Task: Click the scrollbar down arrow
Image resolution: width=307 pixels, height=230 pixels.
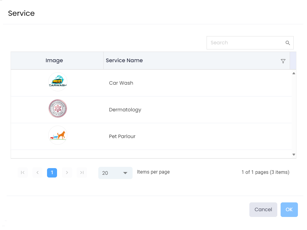Action: tap(294, 154)
